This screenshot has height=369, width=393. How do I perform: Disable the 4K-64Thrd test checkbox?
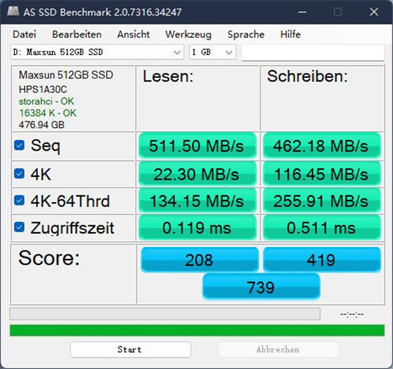coord(20,201)
